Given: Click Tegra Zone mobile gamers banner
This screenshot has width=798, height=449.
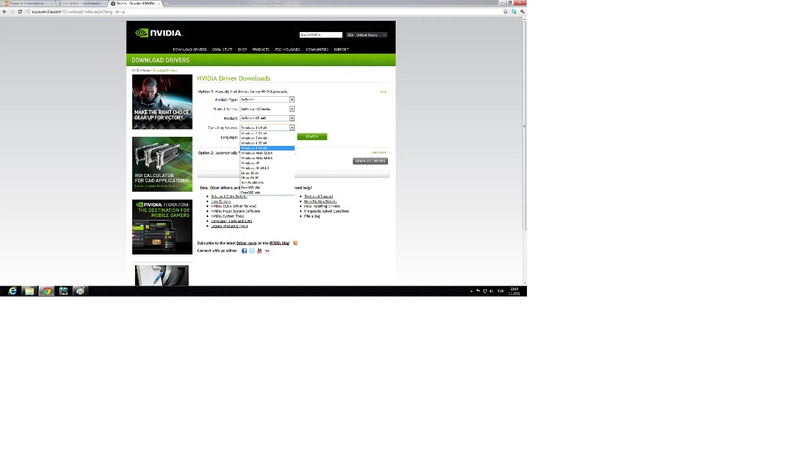Looking at the screenshot, I should click(x=162, y=227).
